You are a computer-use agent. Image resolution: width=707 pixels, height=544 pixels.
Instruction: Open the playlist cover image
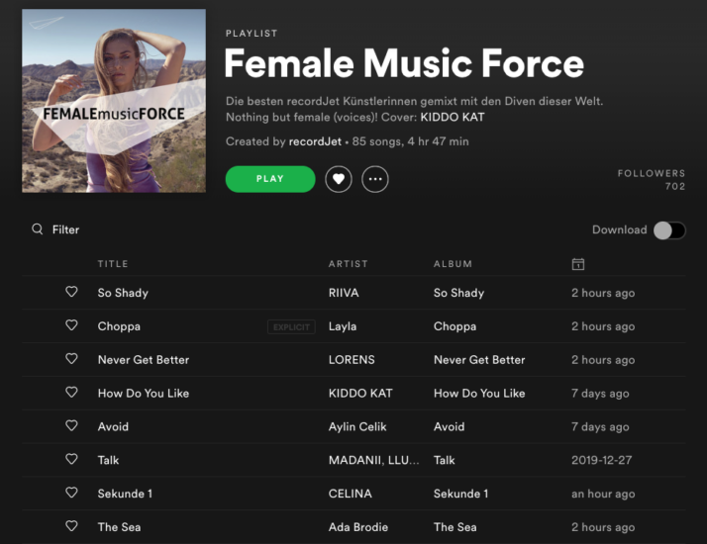(x=114, y=101)
